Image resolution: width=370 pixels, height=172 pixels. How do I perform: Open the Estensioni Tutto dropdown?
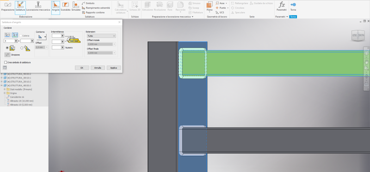[x=101, y=36]
